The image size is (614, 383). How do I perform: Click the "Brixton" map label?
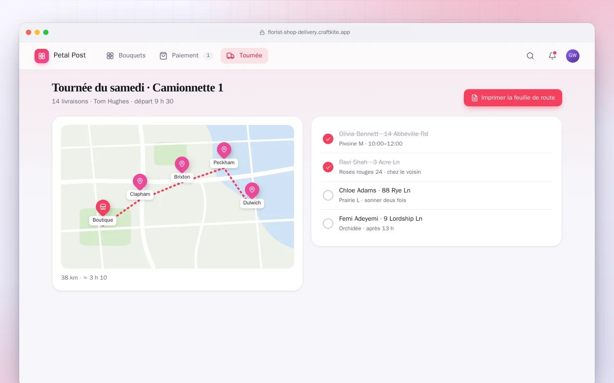(182, 177)
